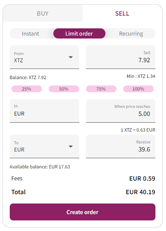
Task: Edit the When price reaches field
Action: [x=121, y=111]
